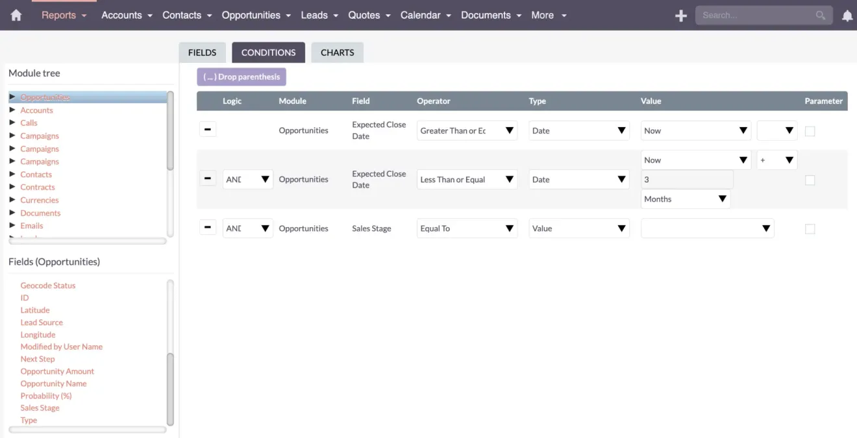The height and width of the screenshot is (438, 857).
Task: Open quick create via the plus icon
Action: 680,15
